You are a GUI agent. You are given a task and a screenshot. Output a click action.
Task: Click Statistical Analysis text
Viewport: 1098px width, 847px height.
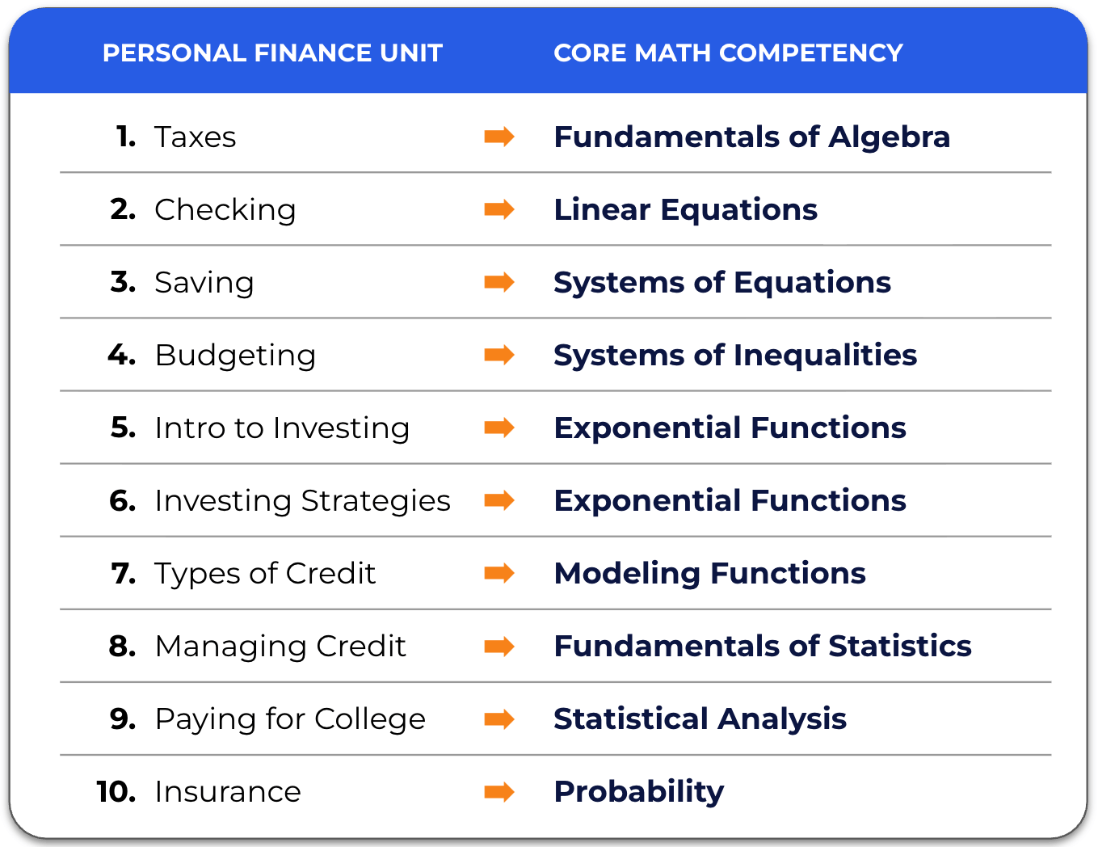(700, 718)
